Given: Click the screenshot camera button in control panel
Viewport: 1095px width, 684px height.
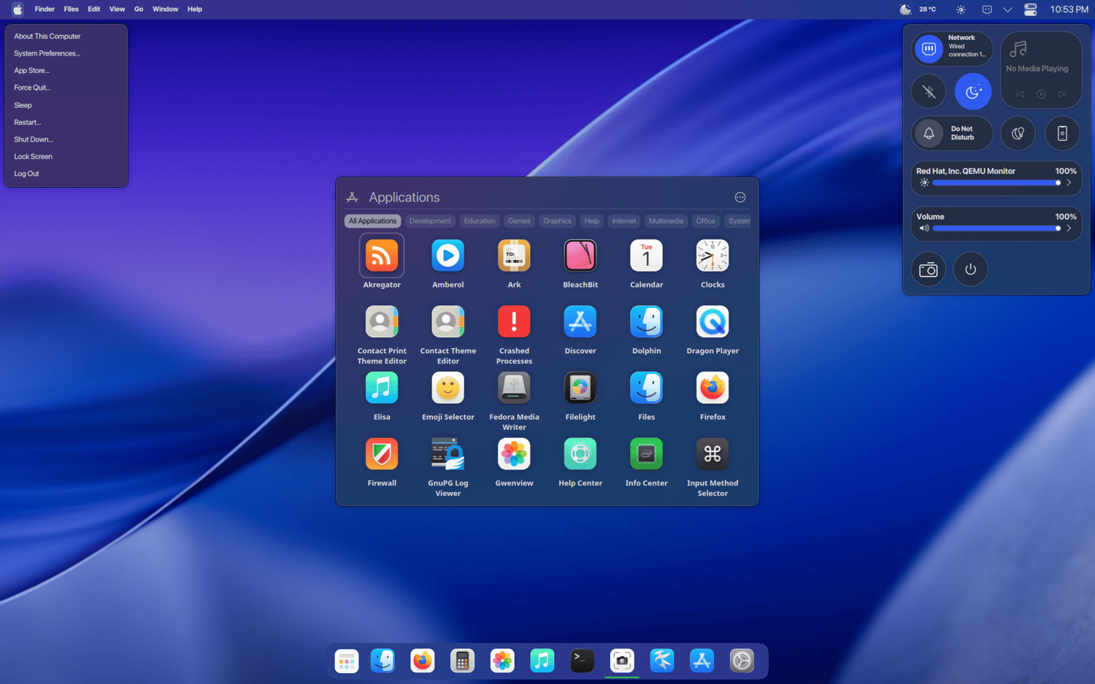Looking at the screenshot, I should [929, 269].
